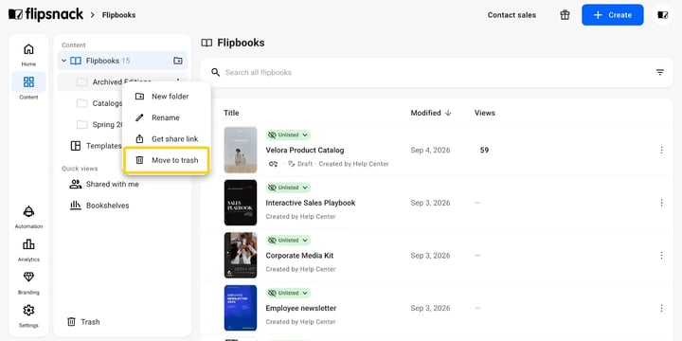Open Trash in the content panel
This screenshot has height=341, width=682.
[83, 322]
